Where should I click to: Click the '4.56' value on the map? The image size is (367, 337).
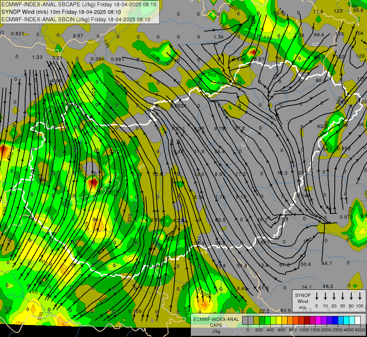pos(56,81)
